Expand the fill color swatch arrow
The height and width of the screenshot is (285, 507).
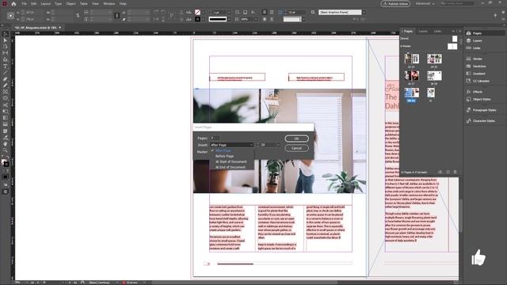pyautogui.click(x=203, y=13)
